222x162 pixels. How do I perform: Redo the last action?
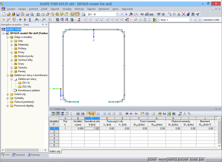point(43,14)
